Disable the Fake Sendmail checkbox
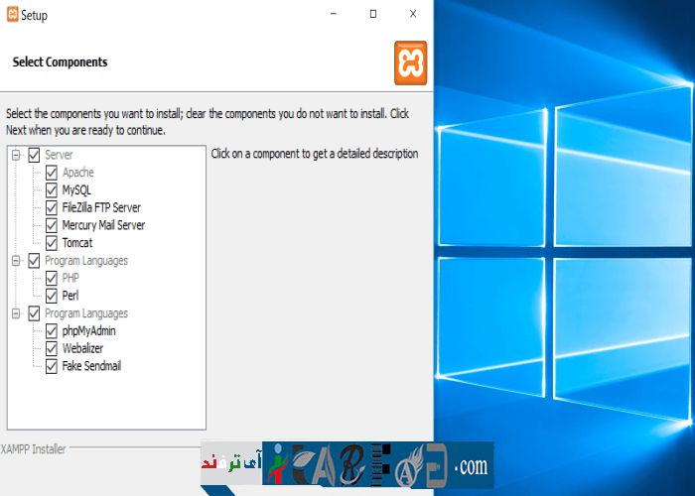 tap(52, 366)
